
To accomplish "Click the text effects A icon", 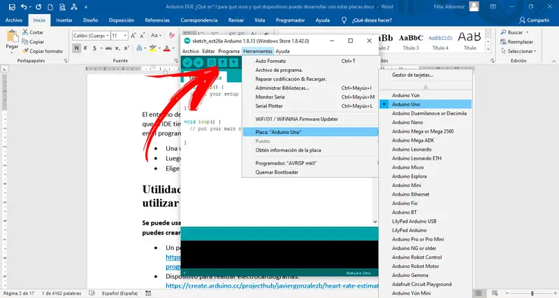I will point(139,48).
